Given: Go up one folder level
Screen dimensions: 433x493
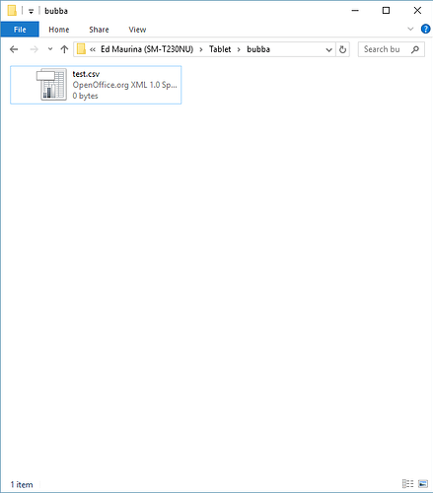Looking at the screenshot, I should pyautogui.click(x=64, y=49).
